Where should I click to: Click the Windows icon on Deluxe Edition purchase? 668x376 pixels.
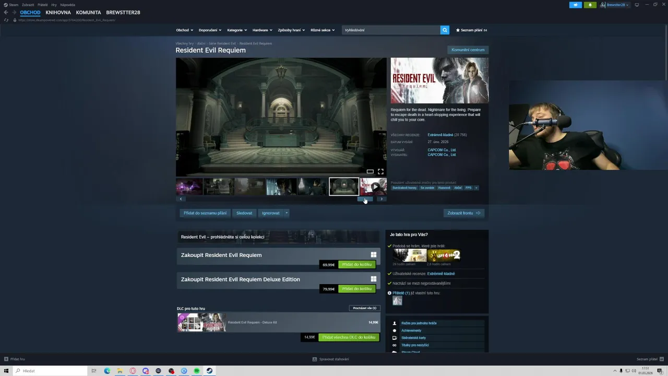[374, 279]
